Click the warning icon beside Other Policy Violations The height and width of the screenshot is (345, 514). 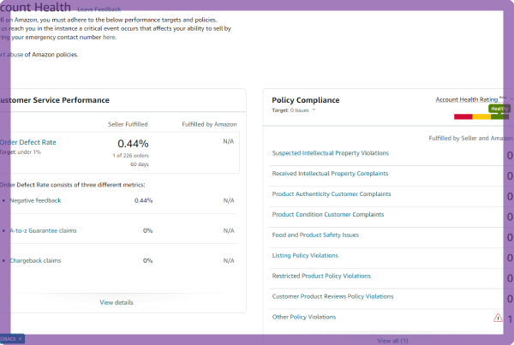pyautogui.click(x=498, y=318)
